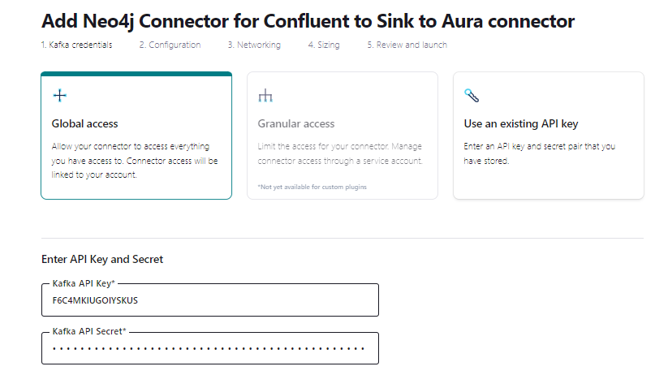The width and height of the screenshot is (655, 388).
Task: Click the Granular access heading
Action: pos(296,124)
